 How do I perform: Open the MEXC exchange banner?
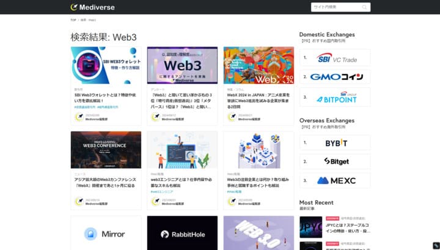coord(335,180)
